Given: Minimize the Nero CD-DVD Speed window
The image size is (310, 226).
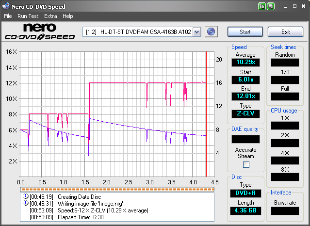Looking at the screenshot, I should coord(285,6).
